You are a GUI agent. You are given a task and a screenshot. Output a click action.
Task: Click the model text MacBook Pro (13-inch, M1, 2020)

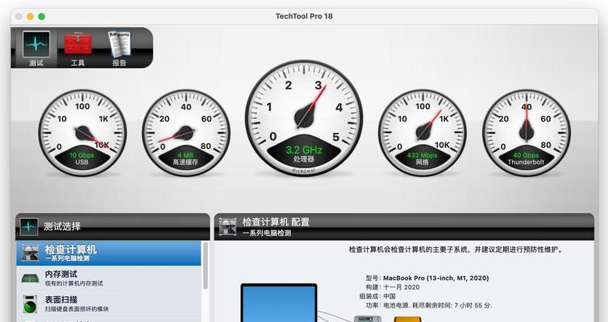(435, 278)
